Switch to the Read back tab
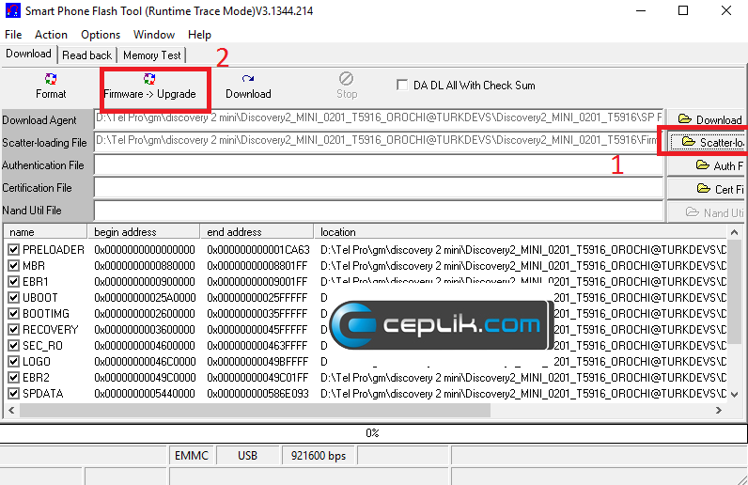The height and width of the screenshot is (485, 748). 86,55
